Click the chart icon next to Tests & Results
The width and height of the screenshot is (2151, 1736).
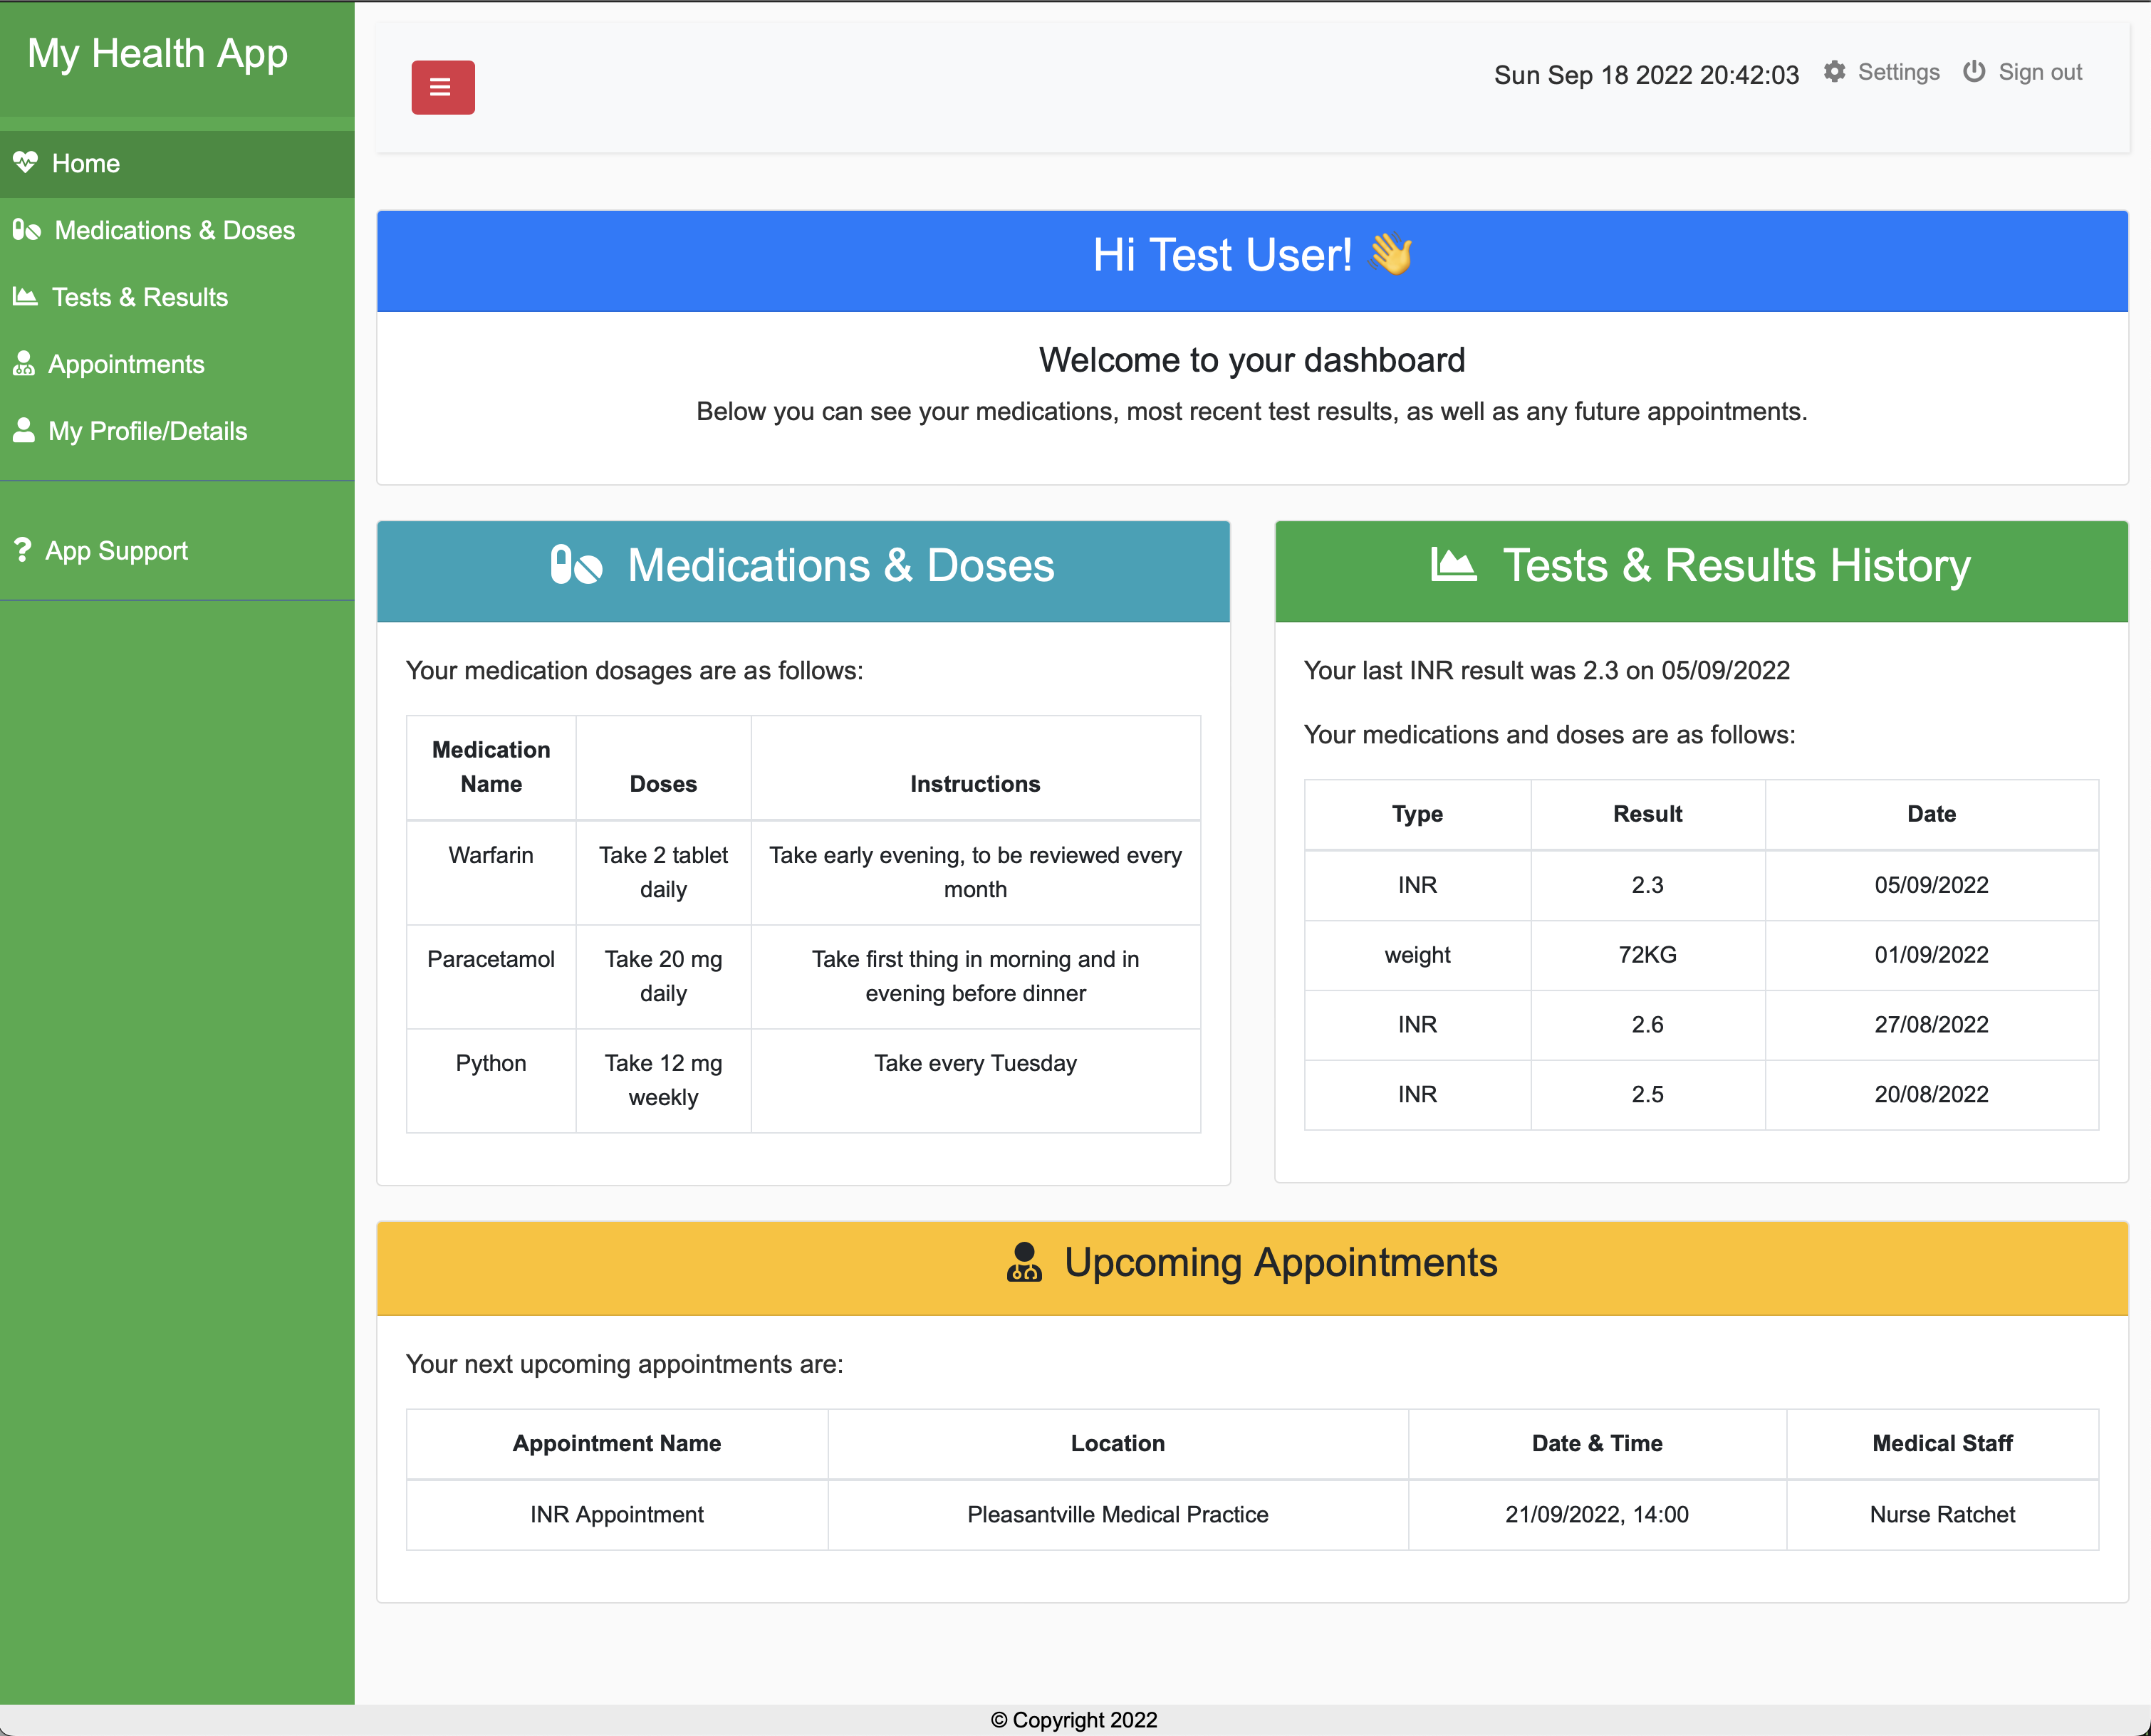pos(25,297)
